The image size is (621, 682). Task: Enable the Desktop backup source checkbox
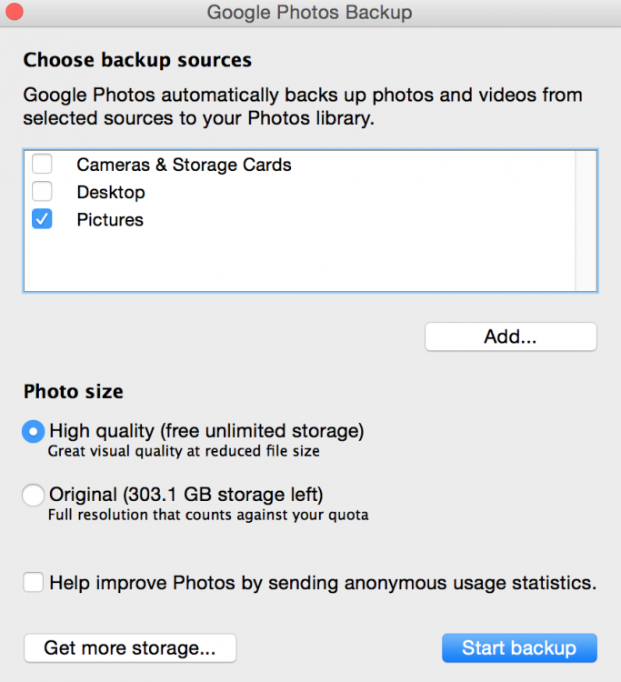click(x=42, y=192)
